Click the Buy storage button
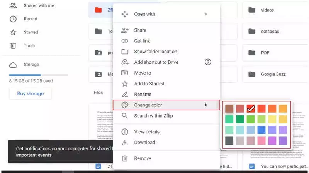Screen dimensions: 309x173 click(x=31, y=94)
